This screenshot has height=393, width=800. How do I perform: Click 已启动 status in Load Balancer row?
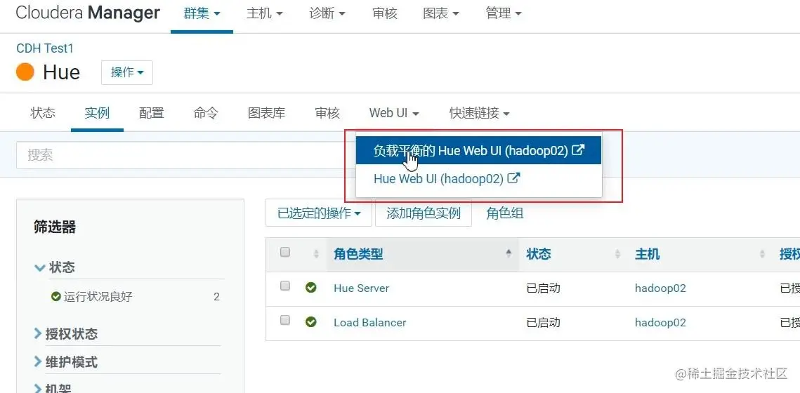(544, 323)
